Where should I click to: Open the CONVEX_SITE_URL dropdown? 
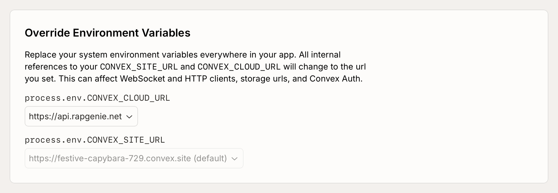tap(134, 158)
